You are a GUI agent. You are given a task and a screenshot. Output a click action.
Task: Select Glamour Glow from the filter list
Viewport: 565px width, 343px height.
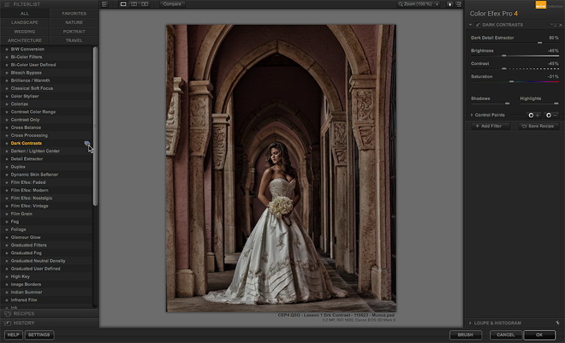pyautogui.click(x=26, y=237)
